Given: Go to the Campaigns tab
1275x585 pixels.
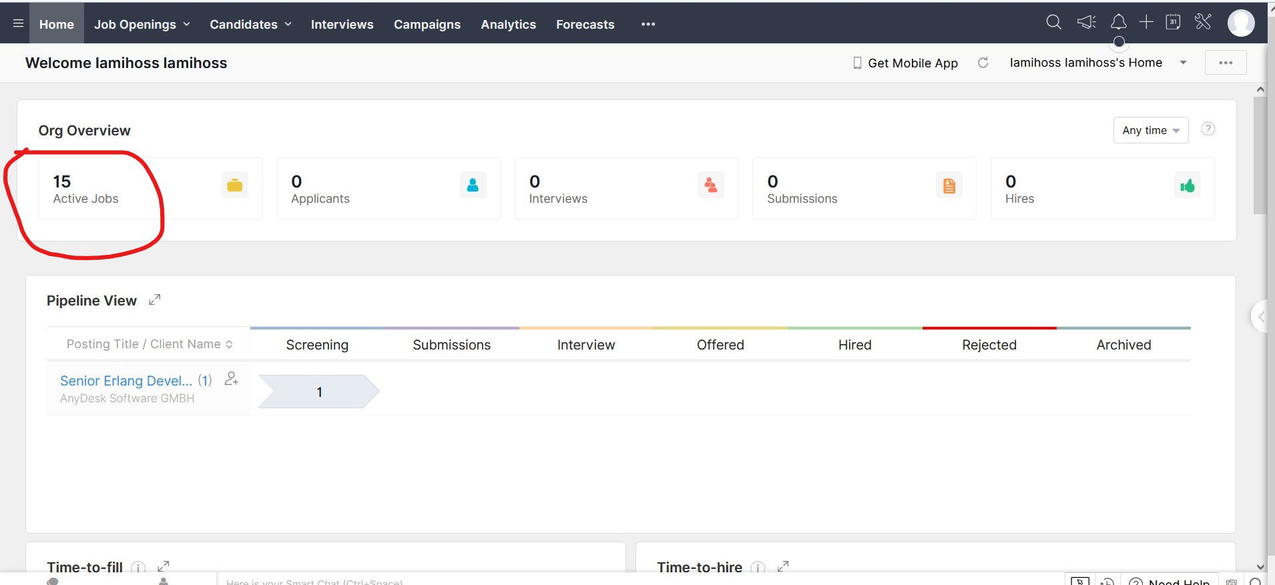Looking at the screenshot, I should pos(427,24).
